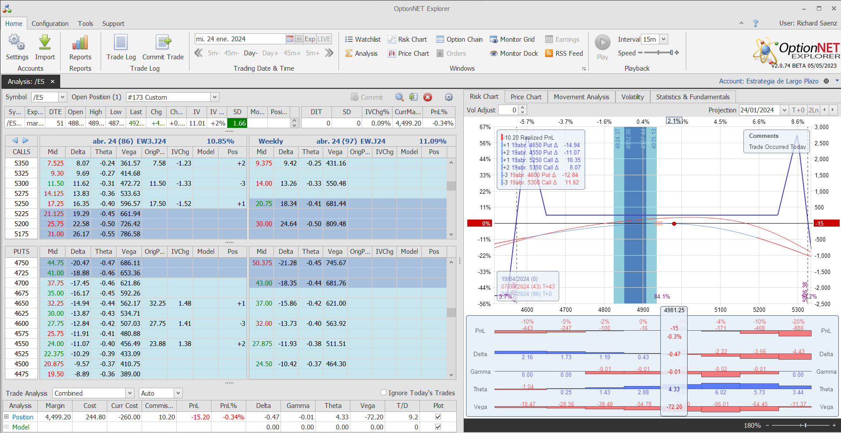Open the account dropdown arrow
This screenshot has width=841, height=433.
coord(837,81)
